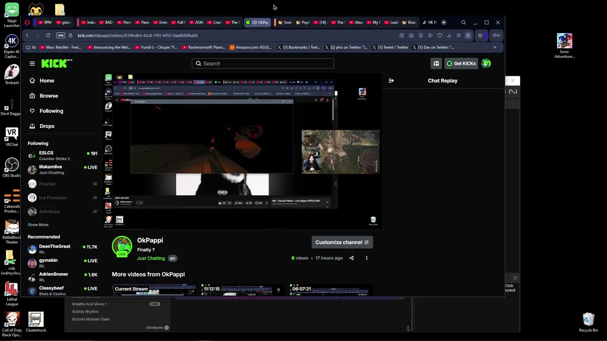The width and height of the screenshot is (607, 341).
Task: Switch to the Soul browser tab
Action: point(285,22)
